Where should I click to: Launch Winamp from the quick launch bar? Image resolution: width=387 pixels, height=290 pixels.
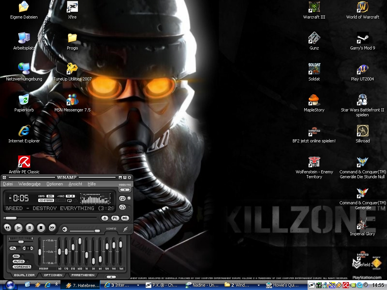click(38, 285)
